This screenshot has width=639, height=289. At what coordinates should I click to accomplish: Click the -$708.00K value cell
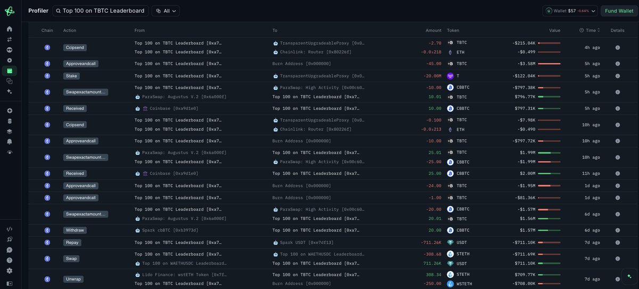pyautogui.click(x=524, y=284)
